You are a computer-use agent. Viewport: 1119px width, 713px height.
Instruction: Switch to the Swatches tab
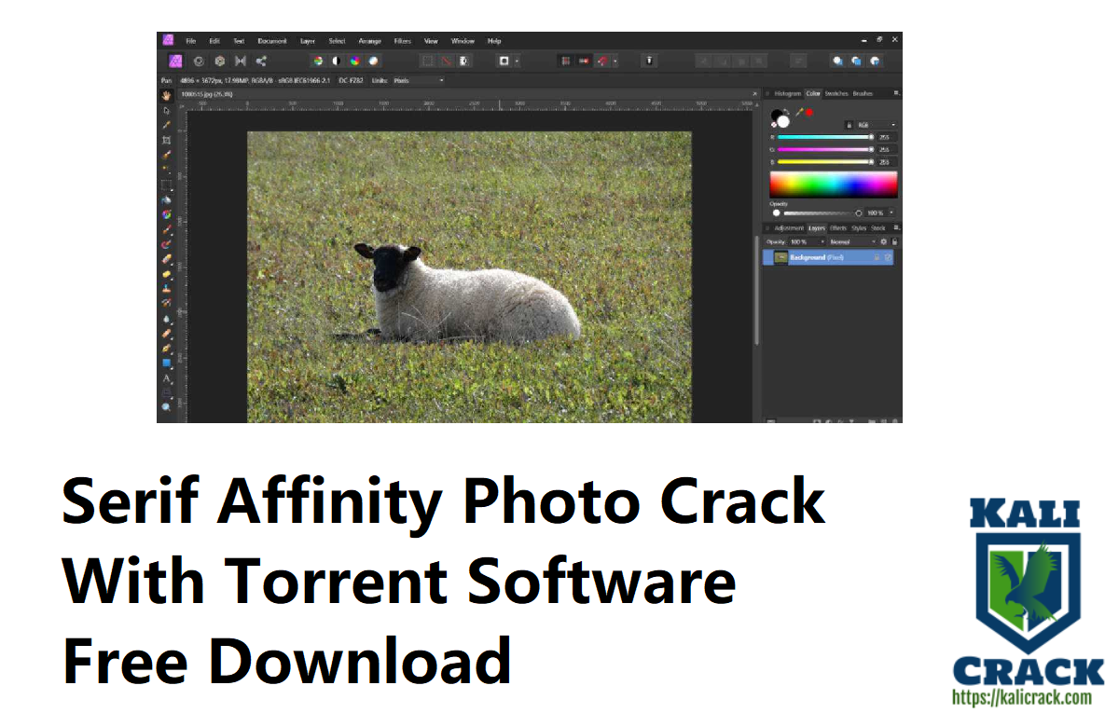836,93
